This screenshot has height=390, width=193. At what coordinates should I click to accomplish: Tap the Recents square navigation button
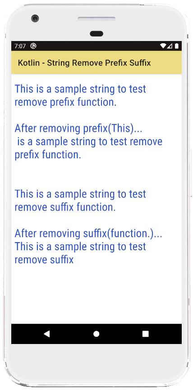(146, 334)
